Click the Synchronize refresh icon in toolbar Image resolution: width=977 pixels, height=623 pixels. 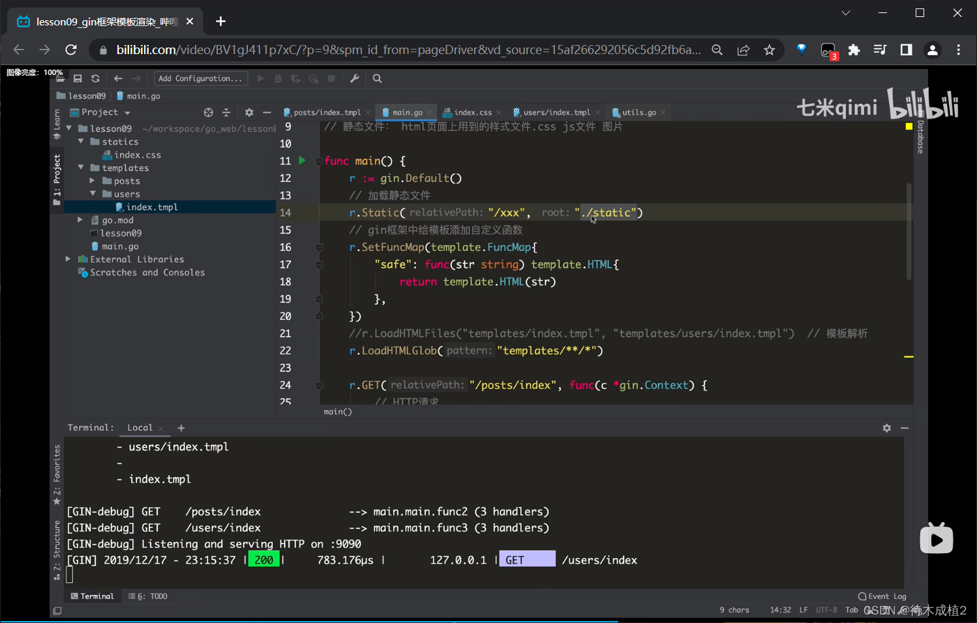click(x=95, y=79)
